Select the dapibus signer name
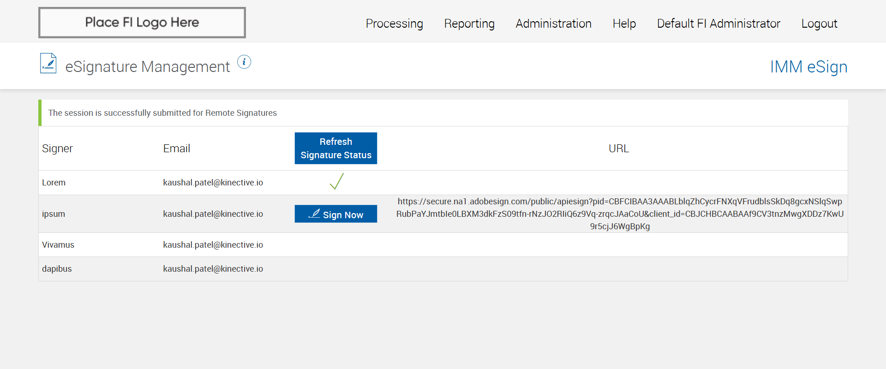Screen dimensions: 886x369 coord(57,269)
